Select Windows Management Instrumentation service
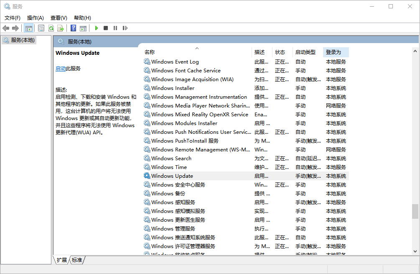Viewport: 420px width, 274px height. [x=246, y=97]
